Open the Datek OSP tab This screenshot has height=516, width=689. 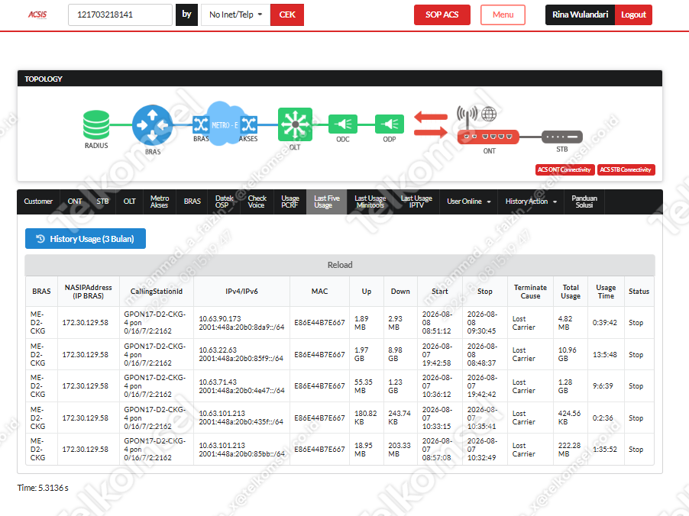(224, 202)
